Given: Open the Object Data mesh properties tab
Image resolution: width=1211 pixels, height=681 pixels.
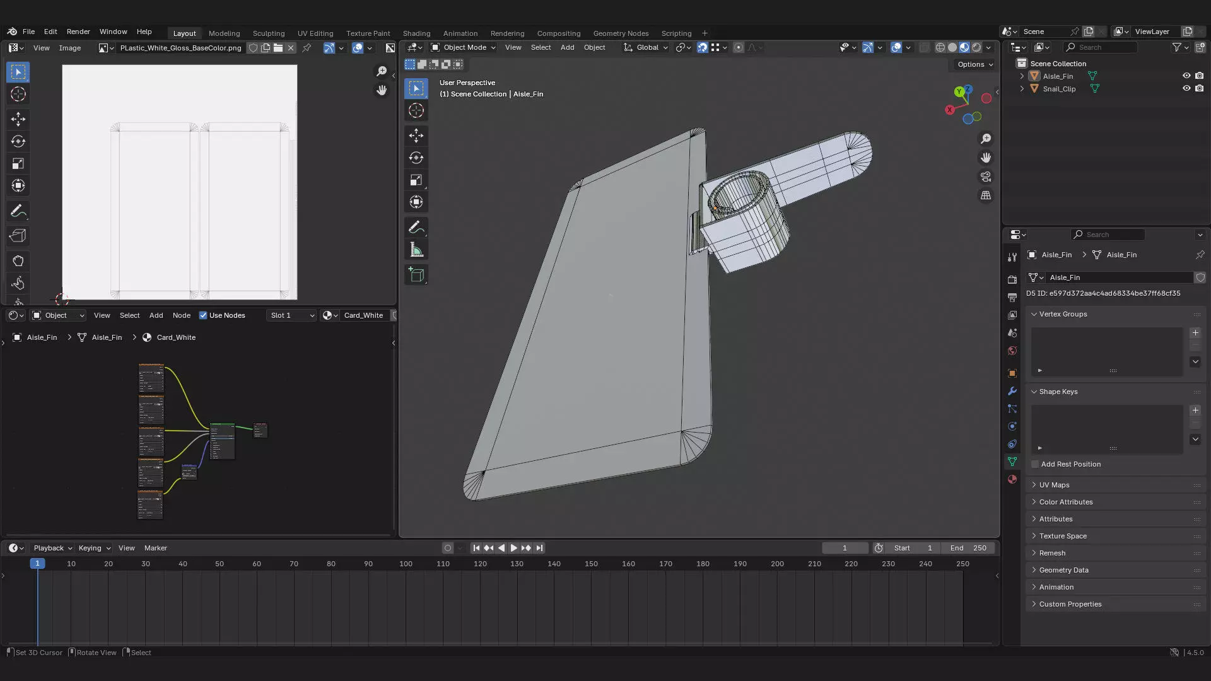Looking at the screenshot, I should (x=1012, y=462).
